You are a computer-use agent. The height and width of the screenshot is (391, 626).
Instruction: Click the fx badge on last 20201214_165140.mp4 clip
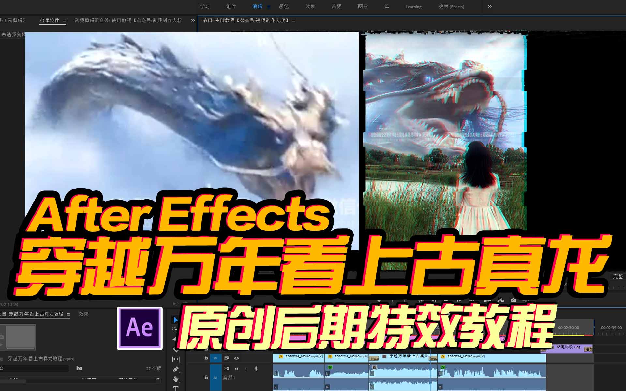(443, 356)
